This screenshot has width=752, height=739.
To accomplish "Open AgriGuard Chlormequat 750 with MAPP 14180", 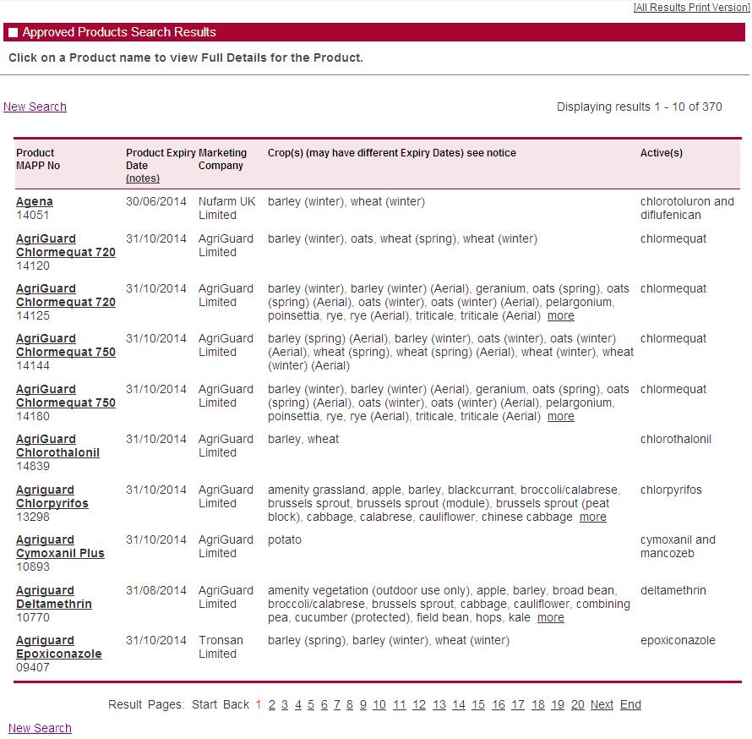I will click(65, 396).
